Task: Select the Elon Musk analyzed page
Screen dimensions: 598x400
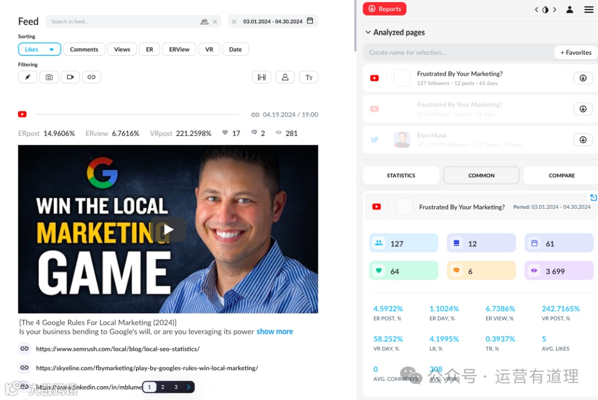Action: coord(480,140)
